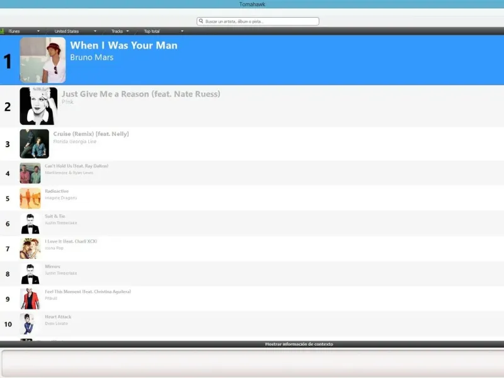This screenshot has width=504, height=378.
Task: Open the Top total chart dropdown
Action: tap(163, 31)
